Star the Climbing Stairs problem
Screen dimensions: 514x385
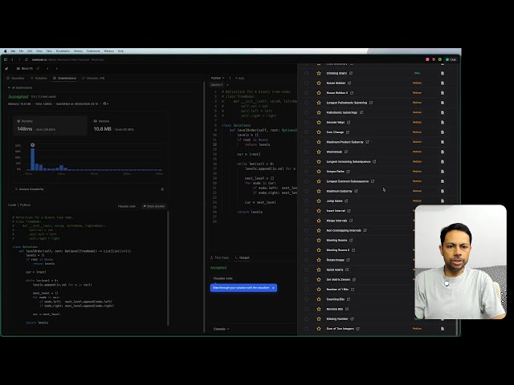tap(319, 73)
